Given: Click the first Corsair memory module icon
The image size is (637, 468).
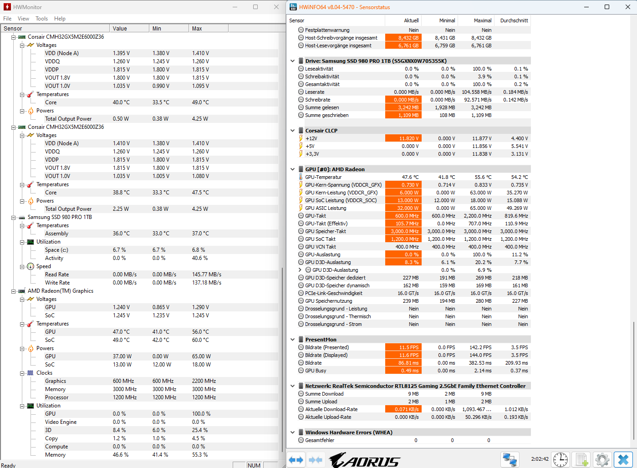Looking at the screenshot, I should click(22, 37).
